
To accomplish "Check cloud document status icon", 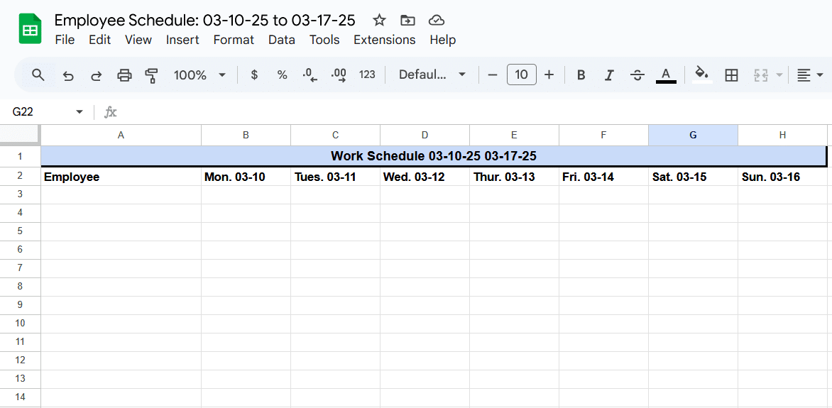I will tap(436, 21).
